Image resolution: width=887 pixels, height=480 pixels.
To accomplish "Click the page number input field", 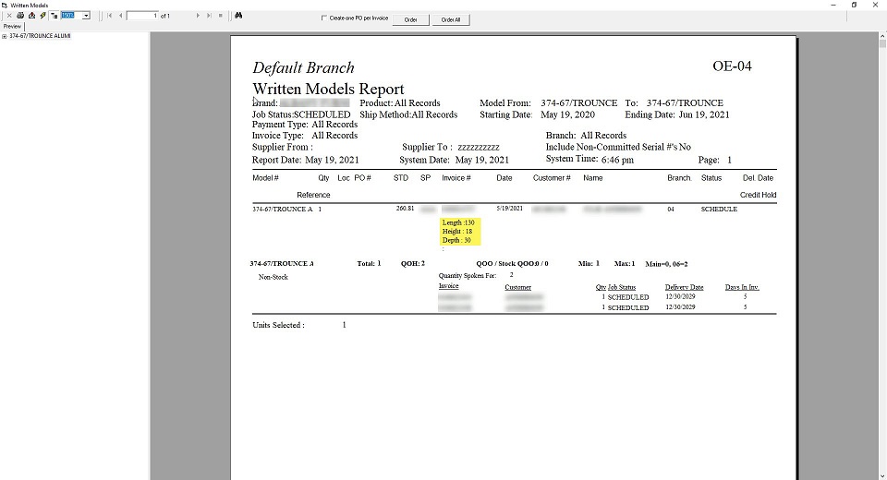I will 142,17.
